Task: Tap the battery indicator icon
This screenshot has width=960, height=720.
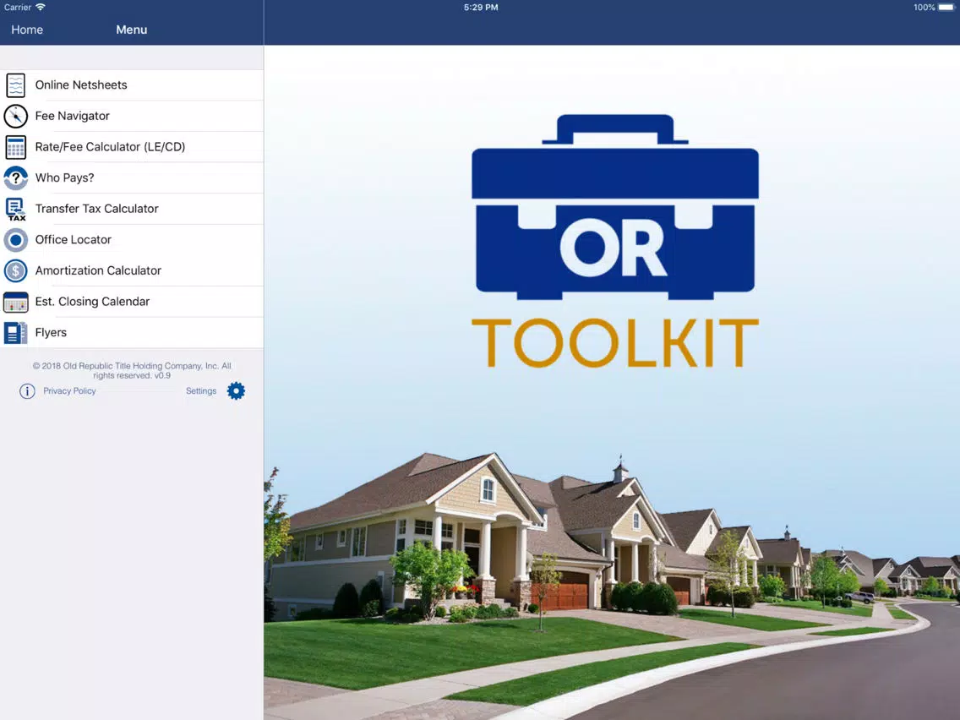Action: (946, 8)
